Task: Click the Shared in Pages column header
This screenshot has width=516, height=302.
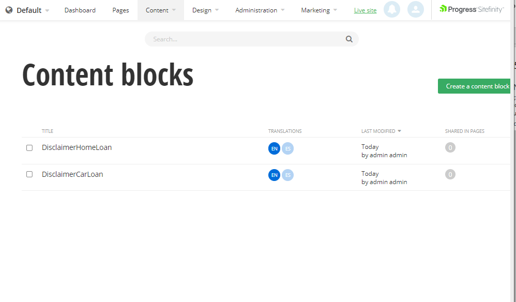Action: click(465, 131)
